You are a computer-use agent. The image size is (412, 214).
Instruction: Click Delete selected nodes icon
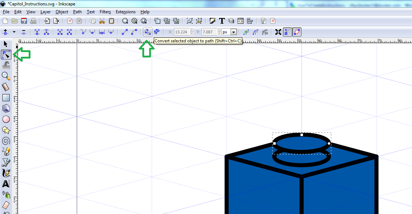tap(24, 32)
